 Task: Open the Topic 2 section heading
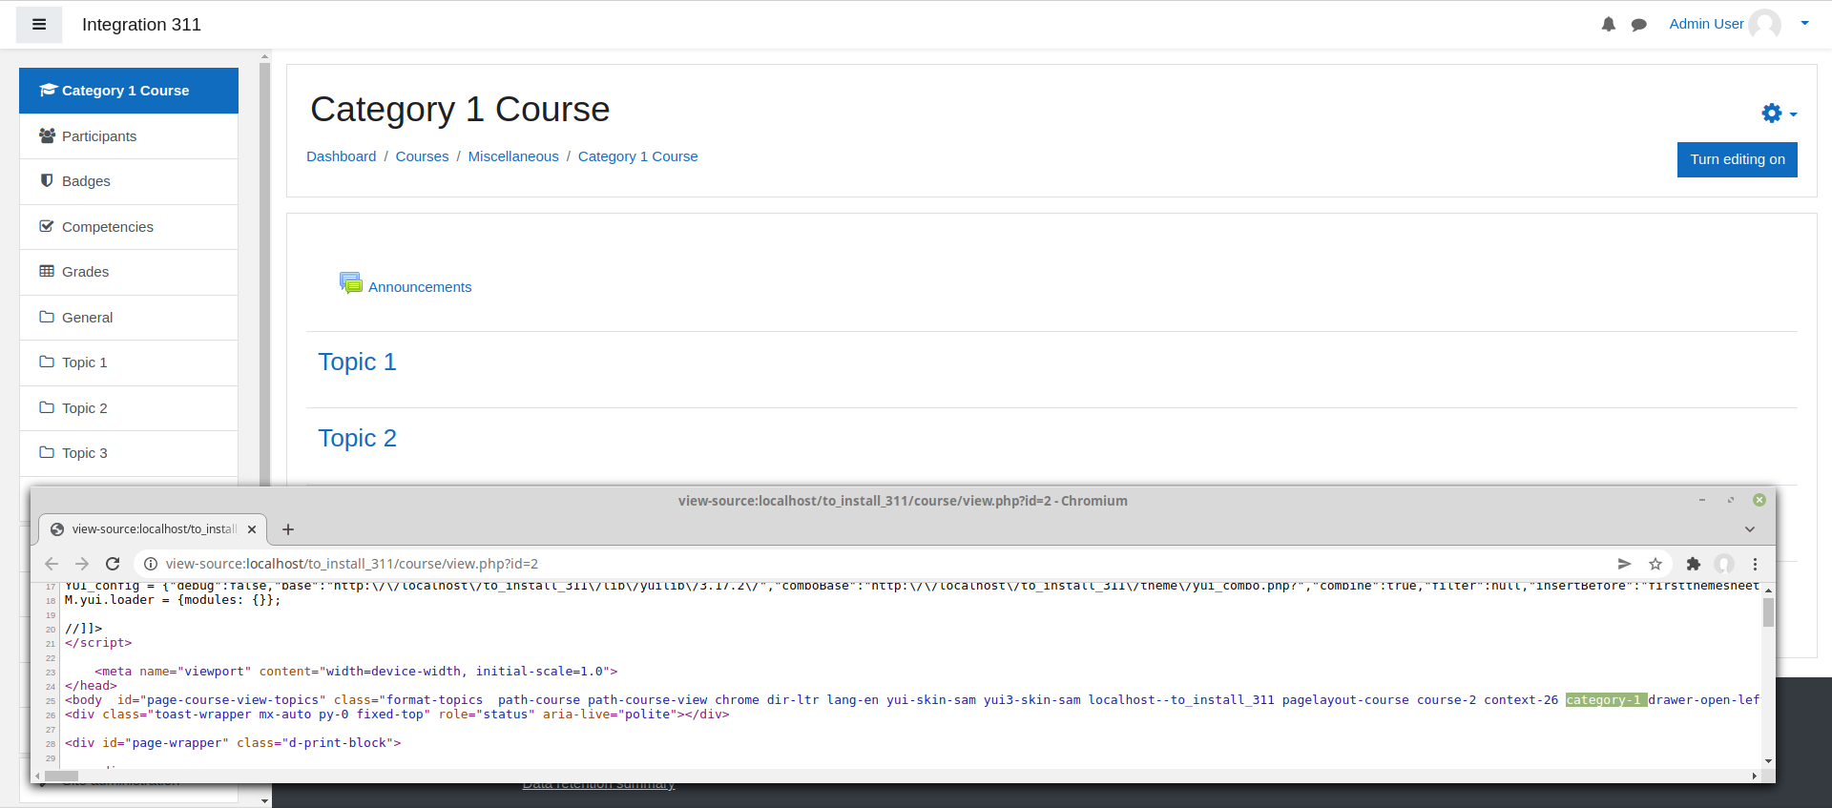coord(357,438)
